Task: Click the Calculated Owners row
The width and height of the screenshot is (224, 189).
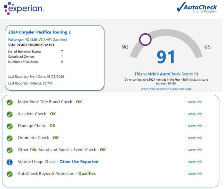Action: (x=35, y=57)
